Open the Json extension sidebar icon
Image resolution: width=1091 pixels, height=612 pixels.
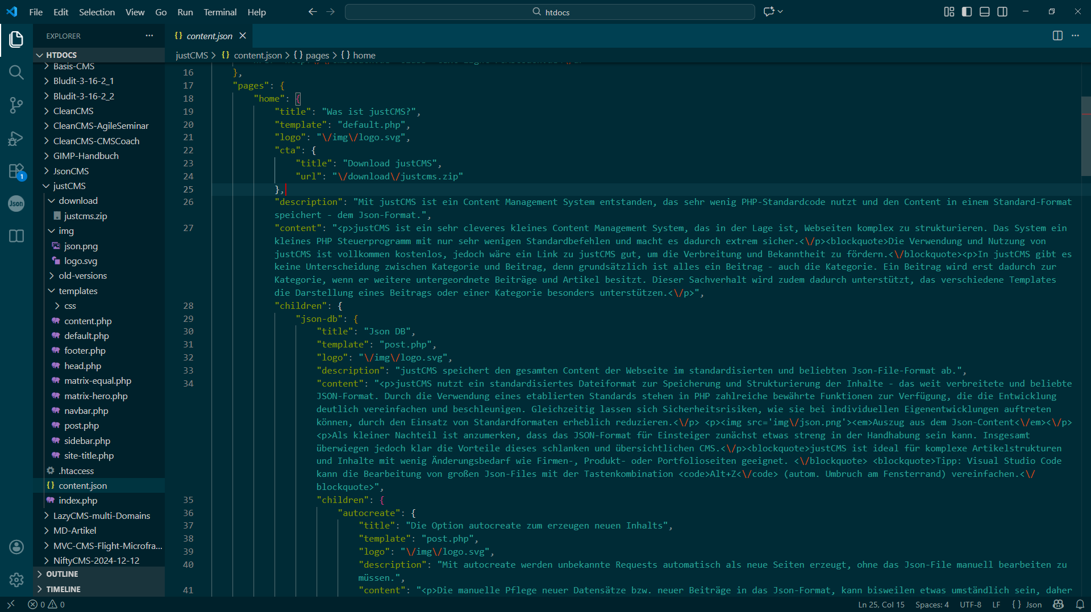tap(16, 203)
